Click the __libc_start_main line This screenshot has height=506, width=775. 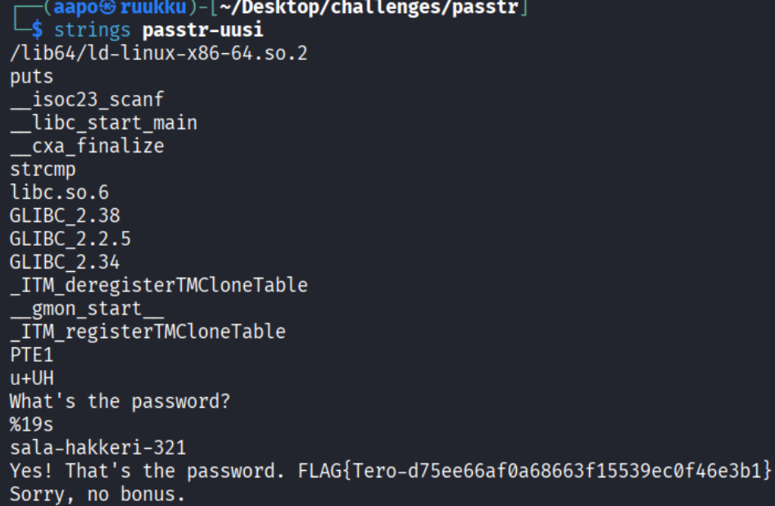point(103,124)
